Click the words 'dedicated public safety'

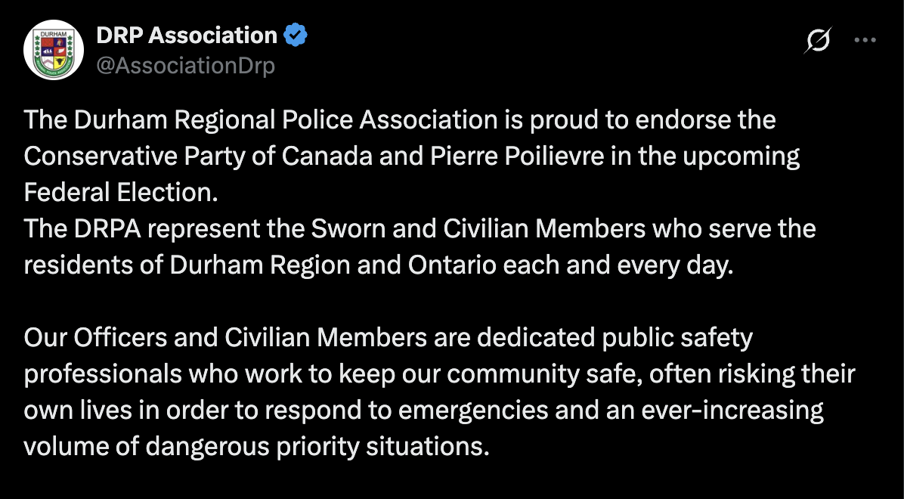pos(615,337)
